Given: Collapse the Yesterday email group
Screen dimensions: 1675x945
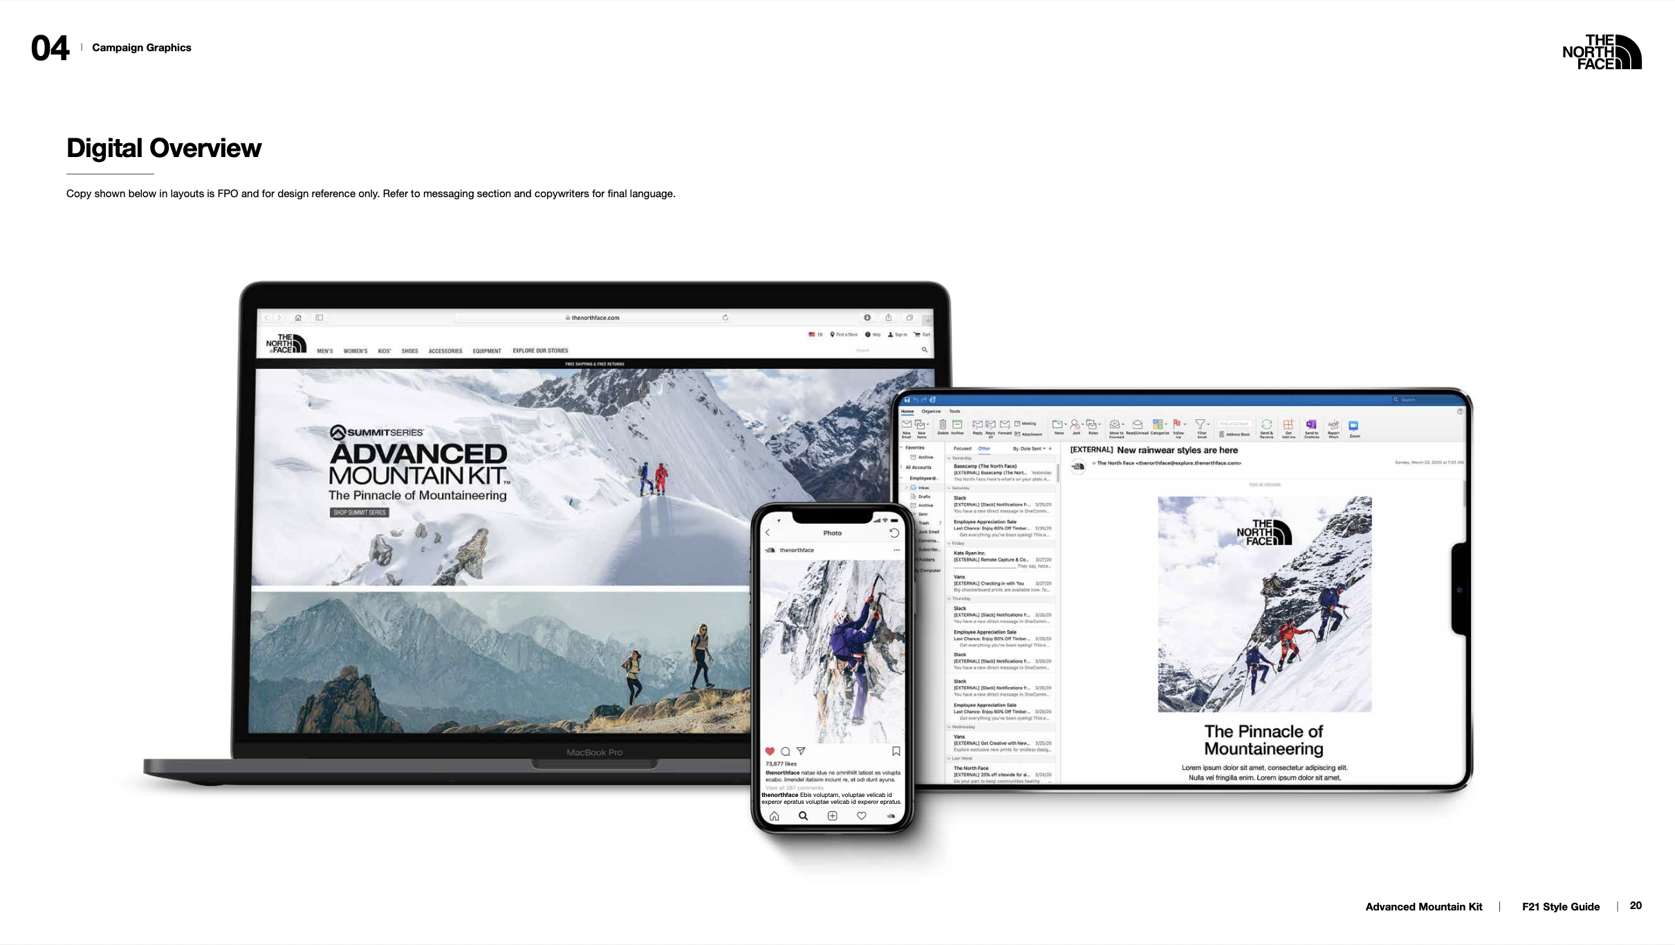Looking at the screenshot, I should coord(950,458).
